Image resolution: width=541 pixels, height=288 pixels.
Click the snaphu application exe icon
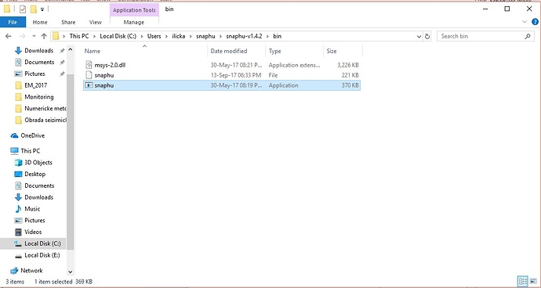click(89, 85)
